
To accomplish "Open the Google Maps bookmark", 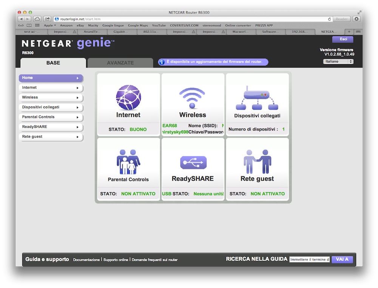I will click(138, 26).
